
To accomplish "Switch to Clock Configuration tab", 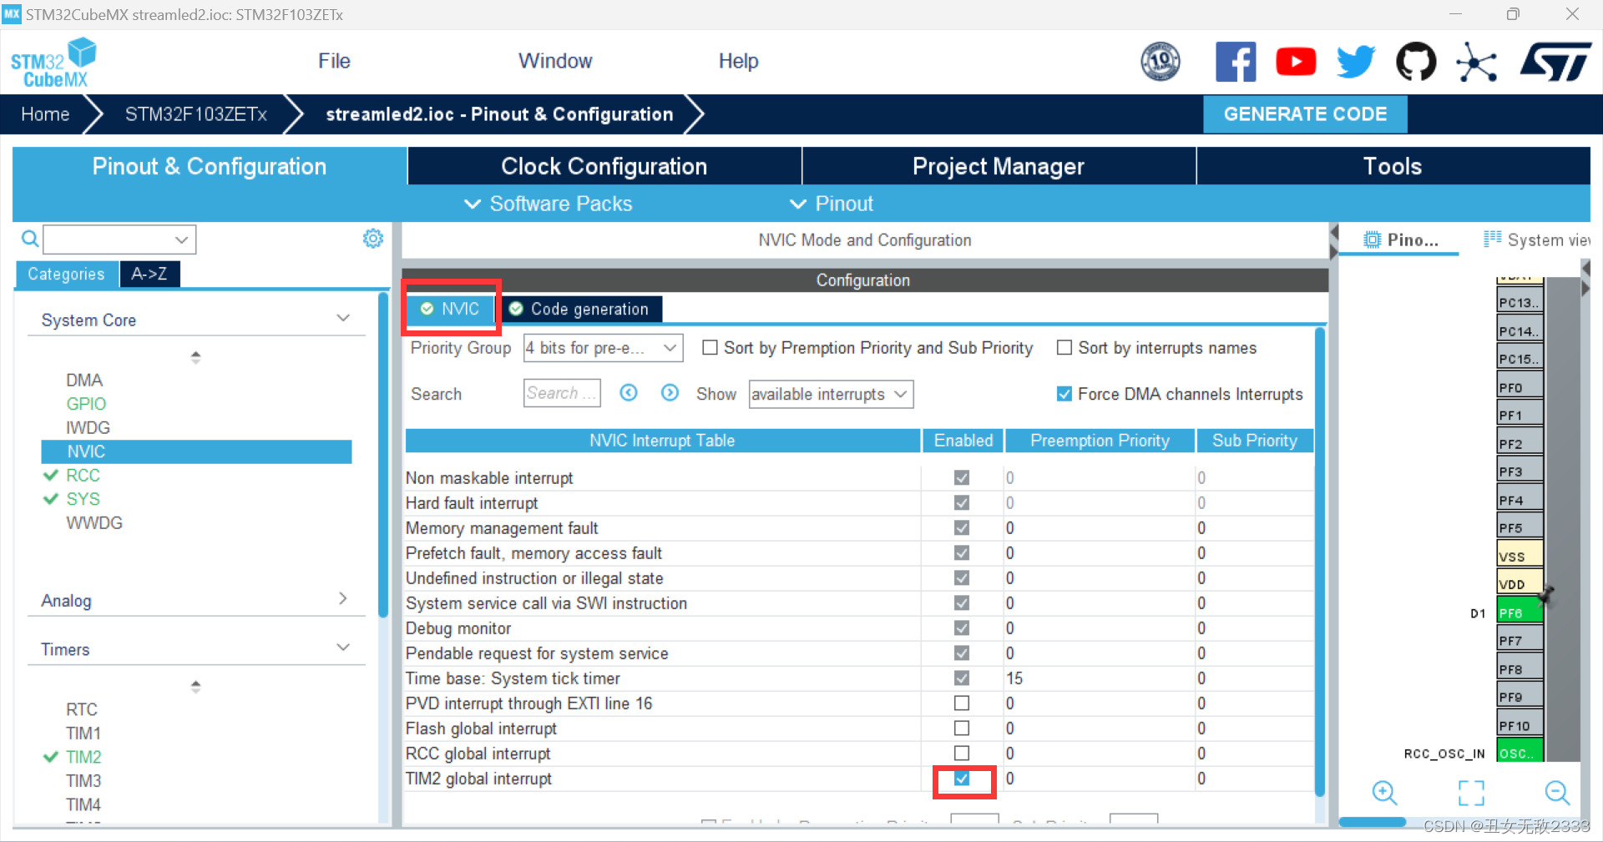I will [x=604, y=166].
